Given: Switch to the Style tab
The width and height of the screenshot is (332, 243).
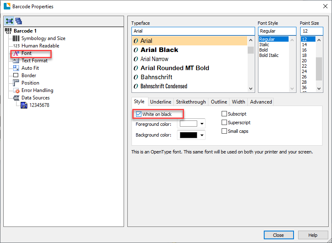Looking at the screenshot, I should (139, 101).
